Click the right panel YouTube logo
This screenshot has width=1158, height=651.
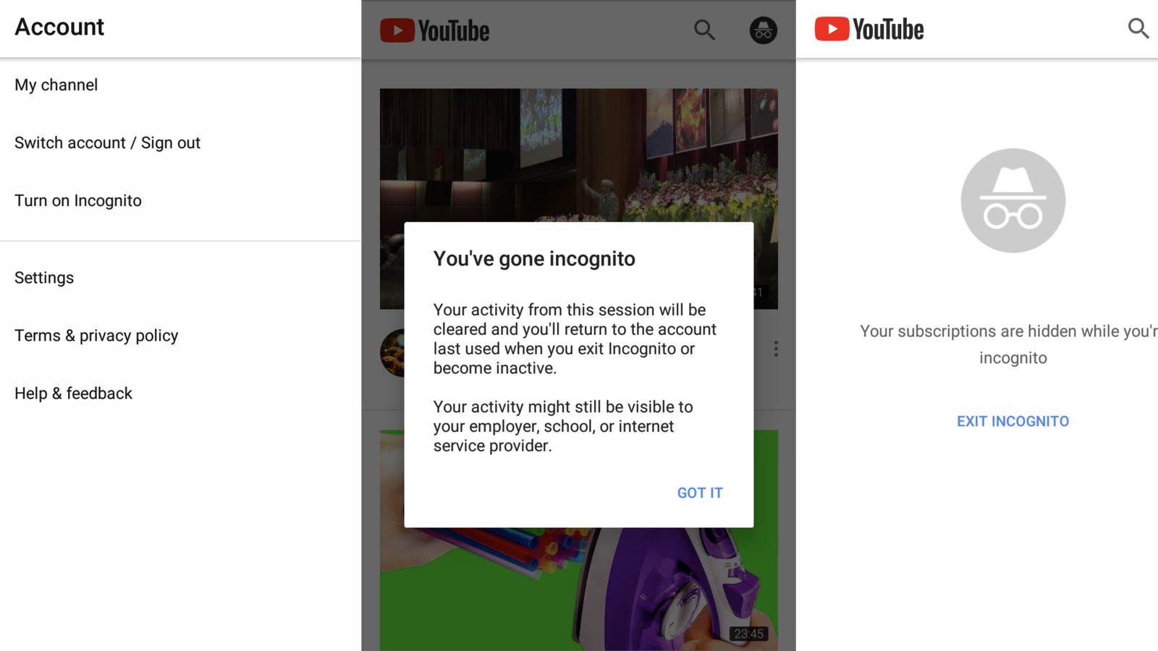(869, 29)
